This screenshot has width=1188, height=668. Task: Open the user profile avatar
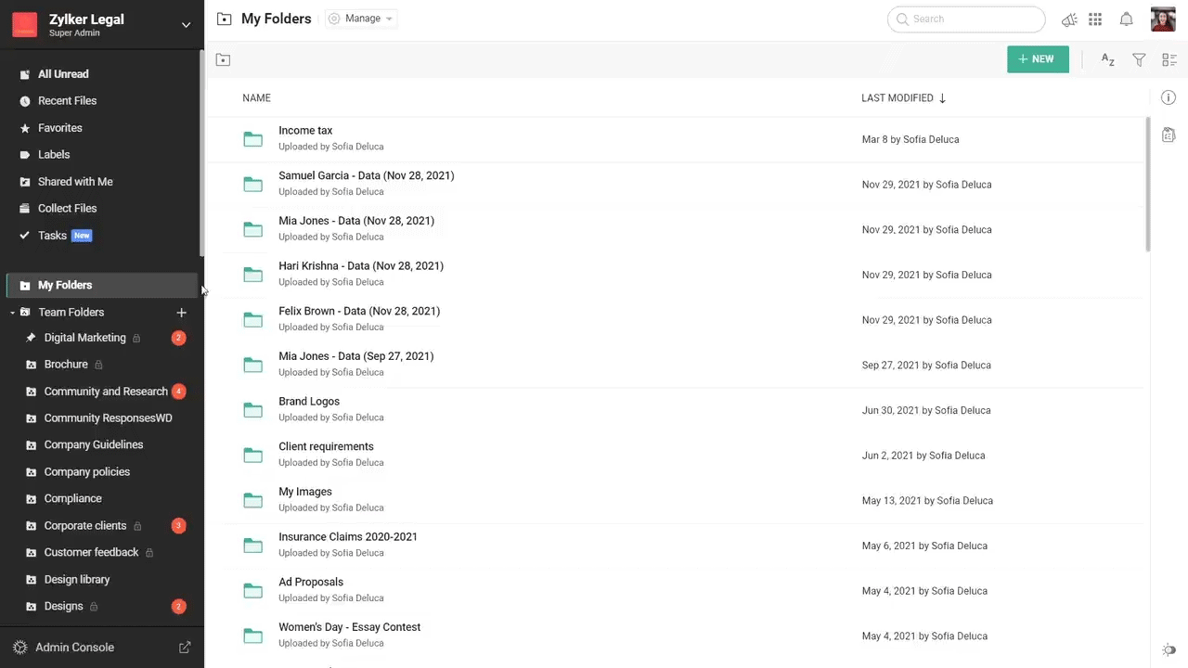tap(1163, 19)
